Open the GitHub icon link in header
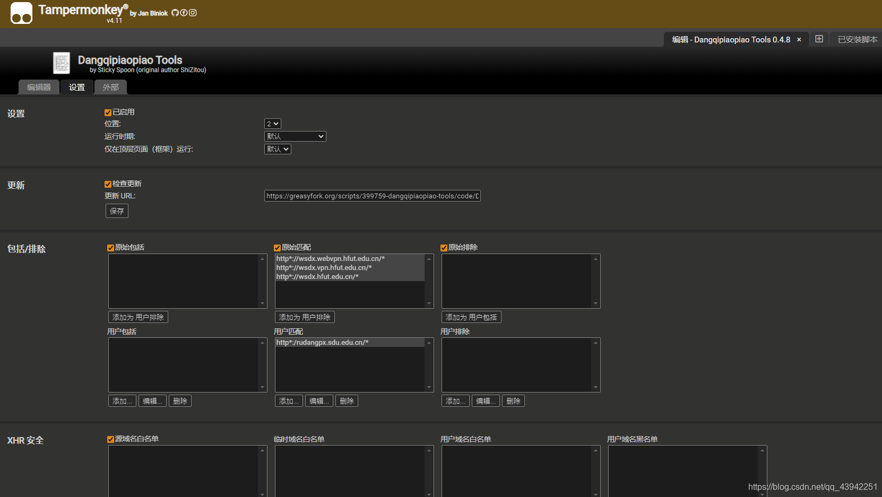This screenshot has height=497, width=882. click(x=175, y=13)
